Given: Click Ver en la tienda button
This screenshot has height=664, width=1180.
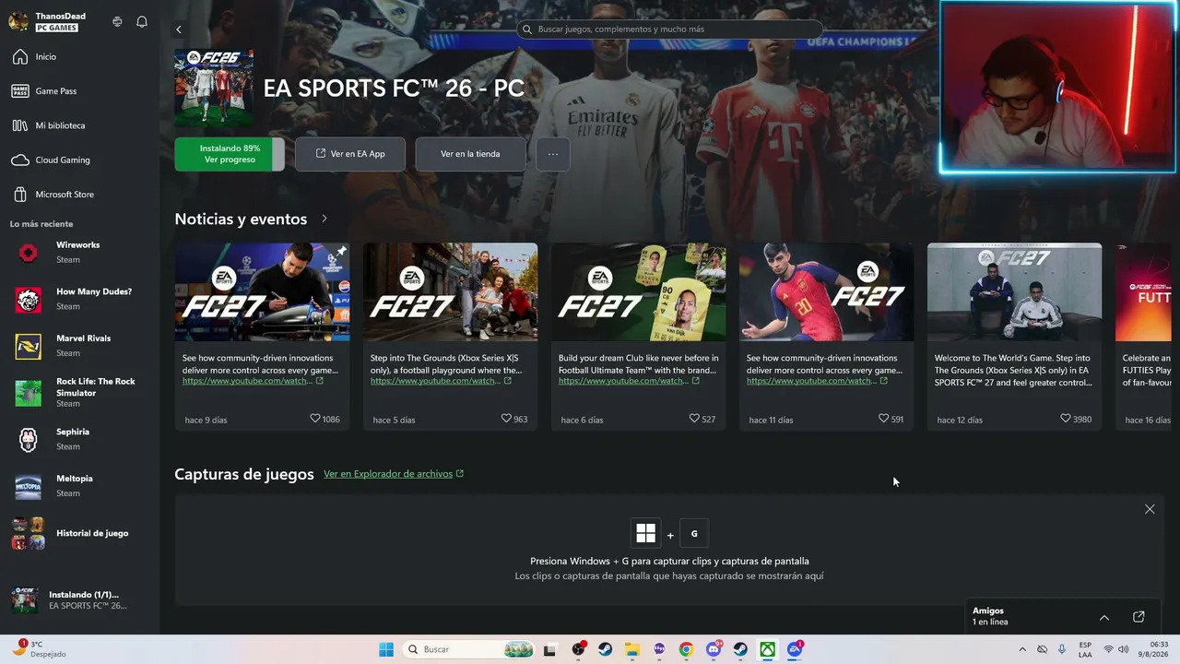Looking at the screenshot, I should coord(470,154).
